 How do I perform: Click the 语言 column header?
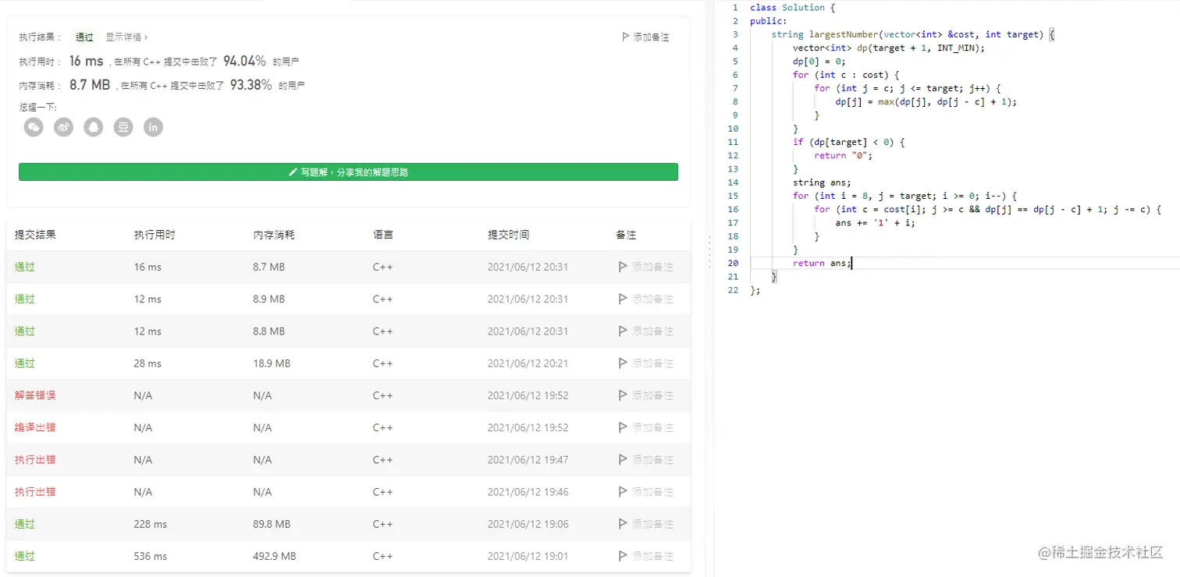point(383,234)
